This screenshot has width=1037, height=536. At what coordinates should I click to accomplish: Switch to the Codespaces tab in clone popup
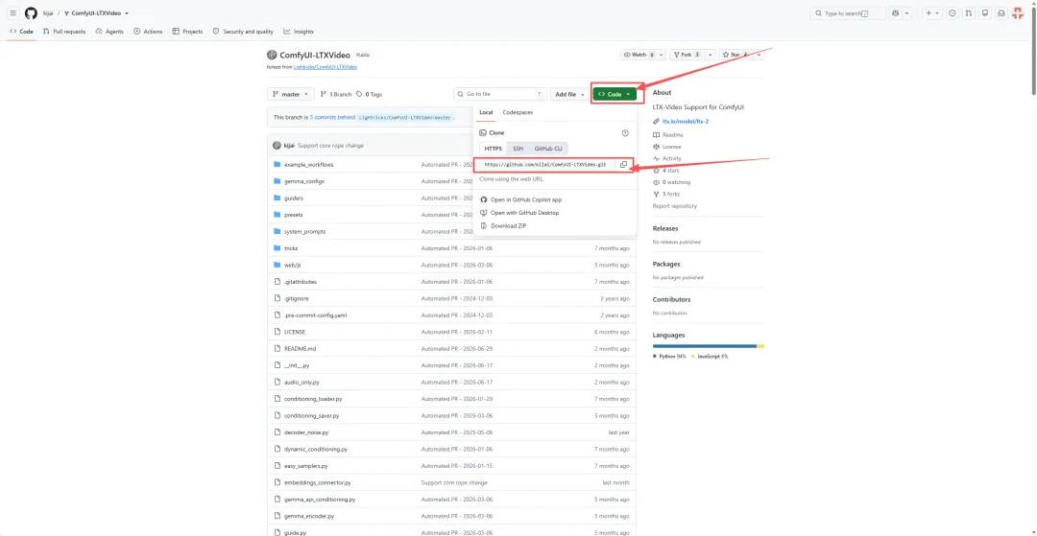coord(518,112)
